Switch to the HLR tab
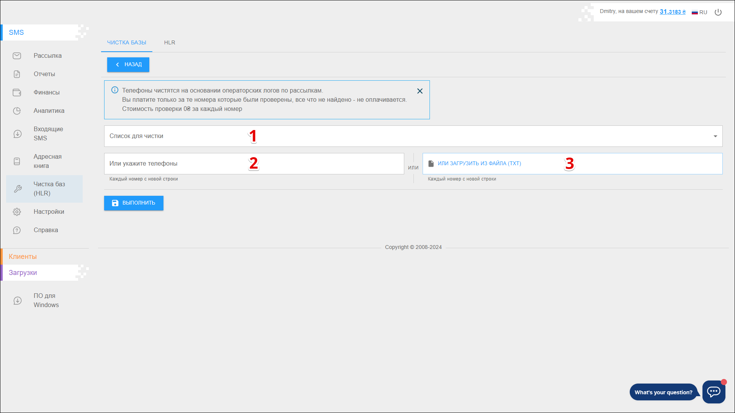Screen dimensions: 735x413 (170, 42)
